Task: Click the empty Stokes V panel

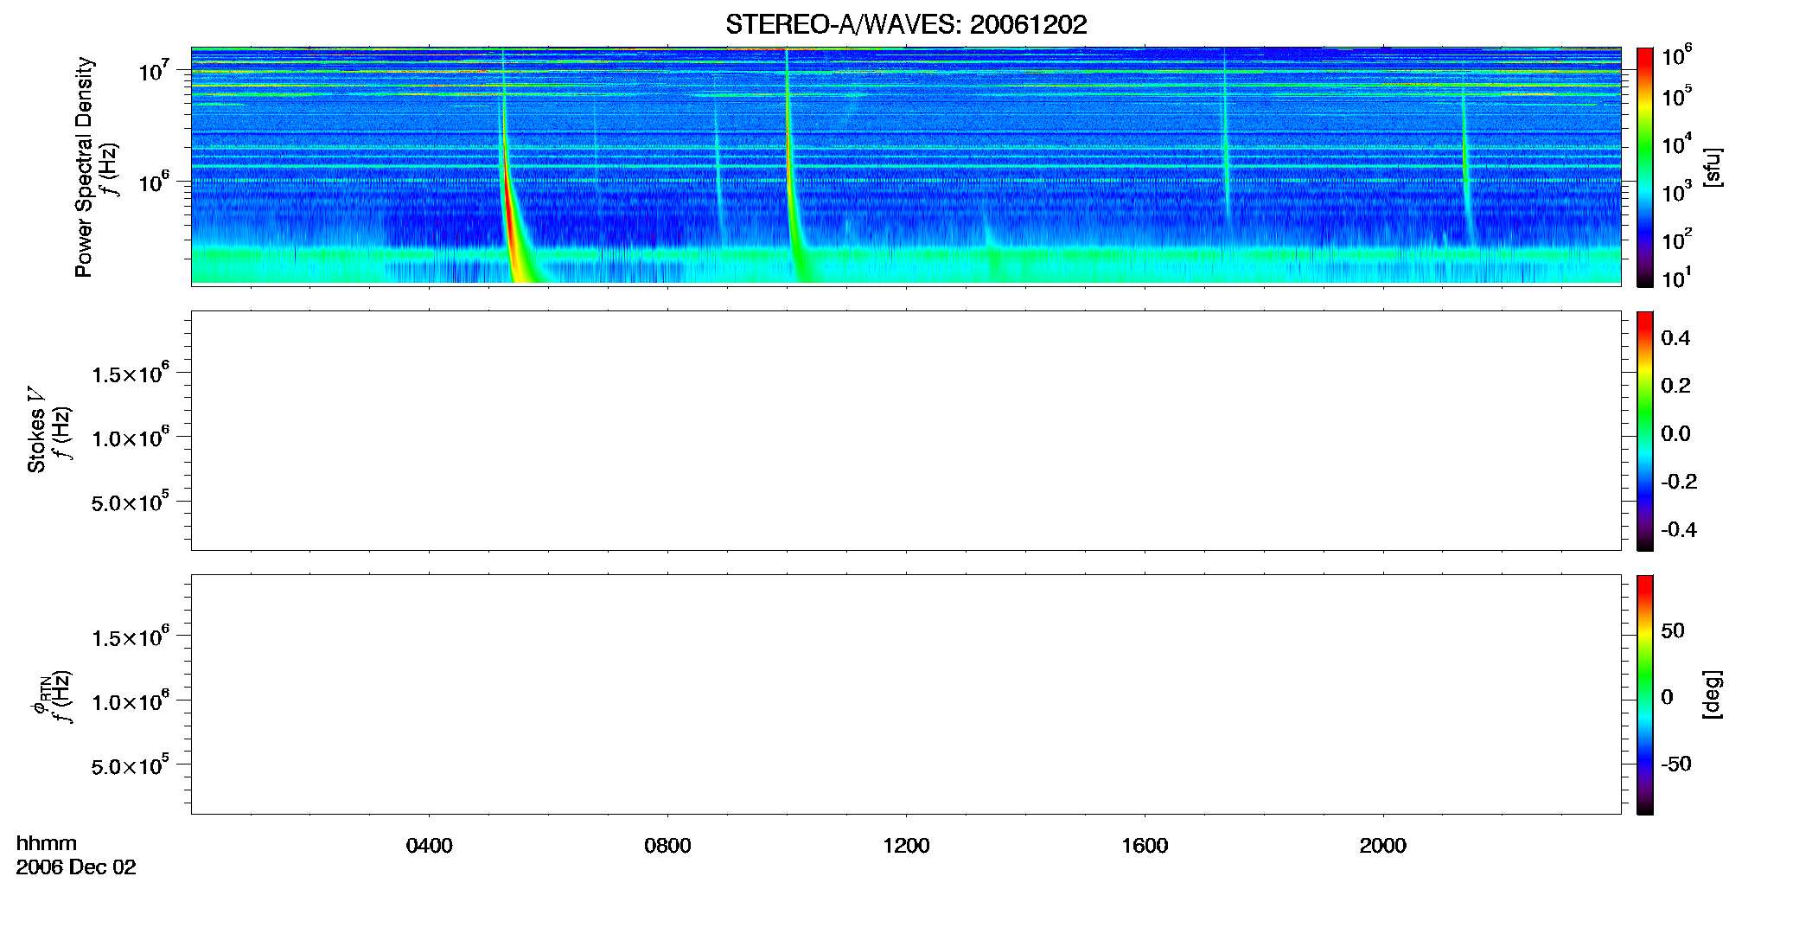Action: coord(906,431)
